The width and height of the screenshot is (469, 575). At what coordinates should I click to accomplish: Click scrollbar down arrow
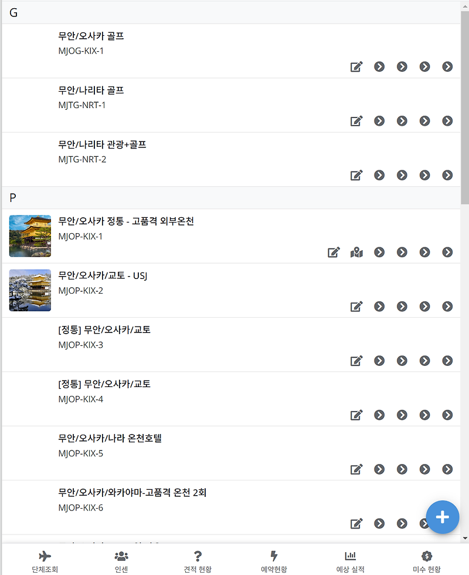(x=465, y=539)
